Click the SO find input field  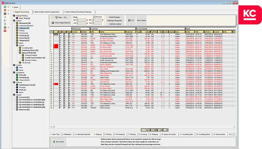click(x=81, y=20)
